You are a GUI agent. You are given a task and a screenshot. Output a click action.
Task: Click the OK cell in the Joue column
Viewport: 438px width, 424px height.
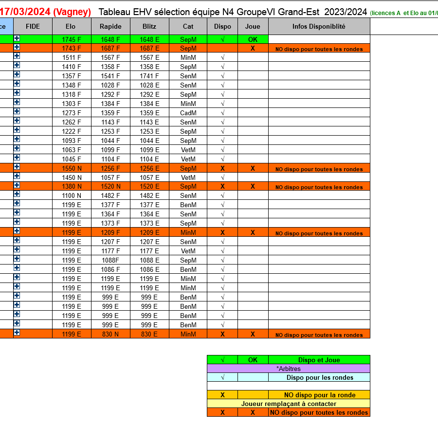(x=253, y=39)
